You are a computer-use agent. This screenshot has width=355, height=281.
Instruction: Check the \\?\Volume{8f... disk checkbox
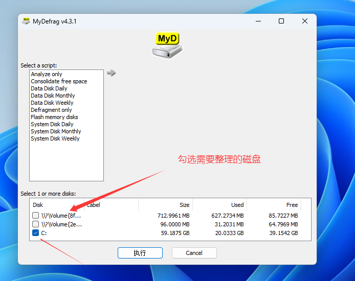[x=35, y=215]
